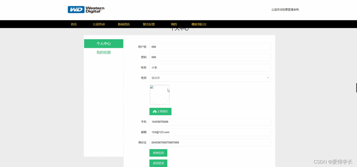Image resolution: width=357 pixels, height=167 pixels.
Task: Click the 用户名 input field
Action: [x=210, y=47]
